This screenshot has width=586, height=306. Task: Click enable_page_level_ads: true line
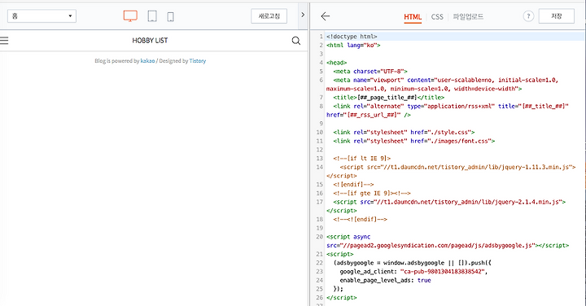(x=385, y=280)
